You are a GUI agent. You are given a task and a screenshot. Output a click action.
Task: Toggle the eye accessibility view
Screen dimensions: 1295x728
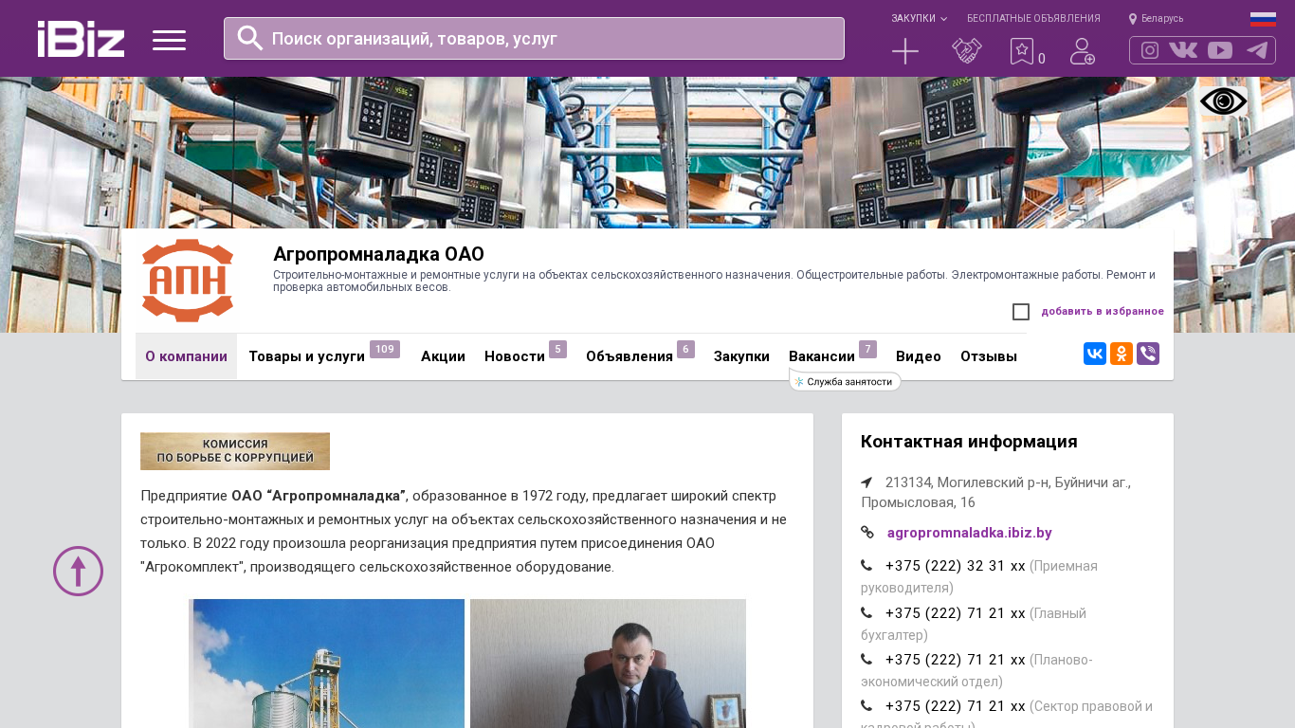(x=1224, y=101)
